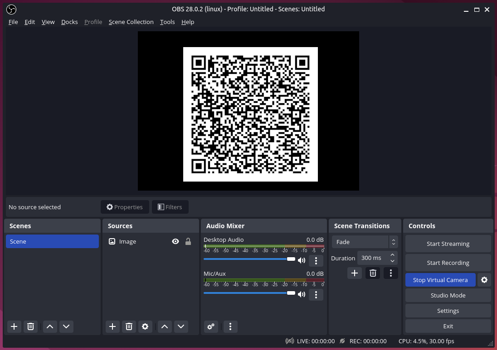This screenshot has height=350, width=497.
Task: Open the View menu
Action: pos(48,22)
